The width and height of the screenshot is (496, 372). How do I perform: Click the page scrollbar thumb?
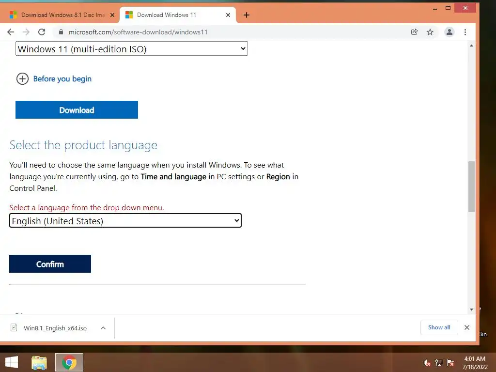point(471,186)
